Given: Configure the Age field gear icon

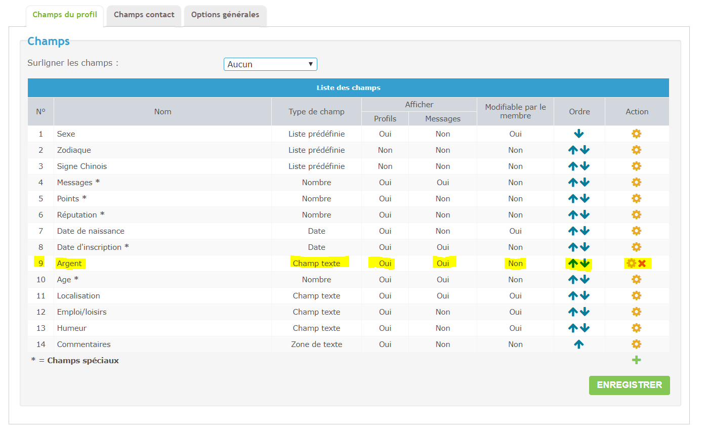Looking at the screenshot, I should point(637,280).
